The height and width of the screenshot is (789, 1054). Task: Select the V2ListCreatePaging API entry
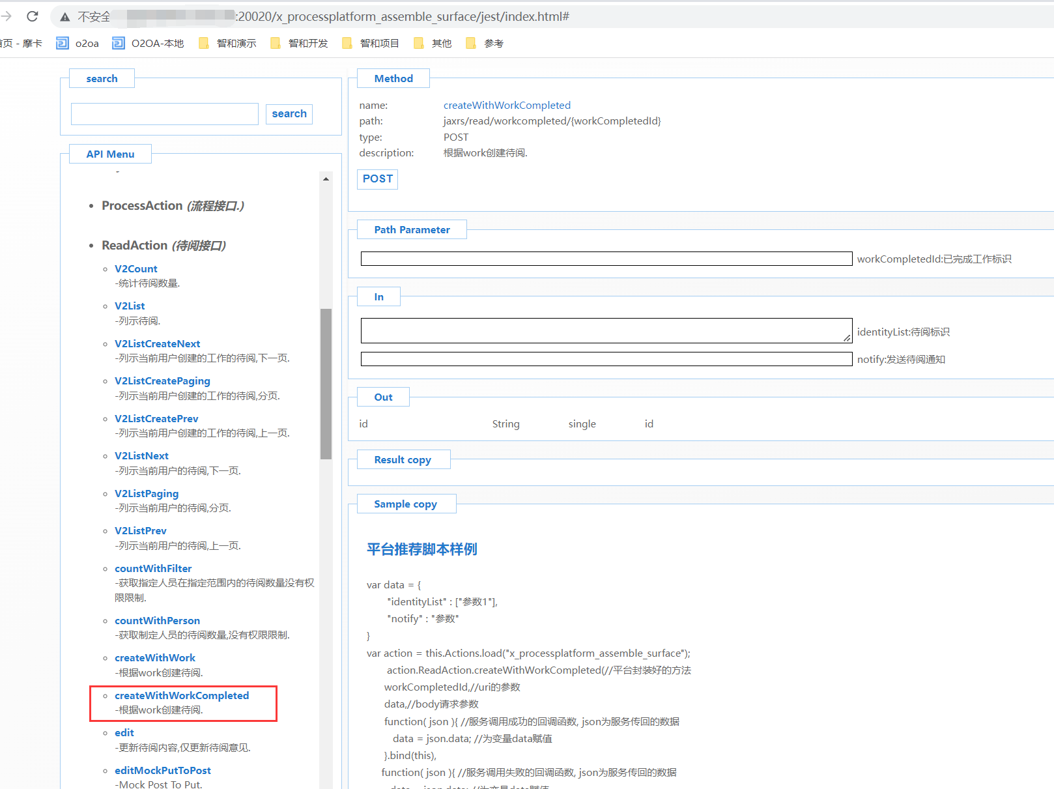pos(162,381)
